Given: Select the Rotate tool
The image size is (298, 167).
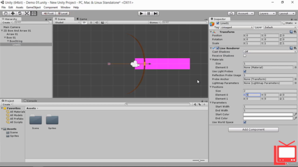Looking at the screenshot, I should coord(20,13).
